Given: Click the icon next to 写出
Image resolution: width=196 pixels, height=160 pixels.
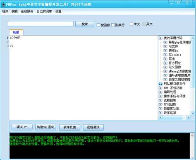Looking at the screenshot, I should click(x=165, y=59).
